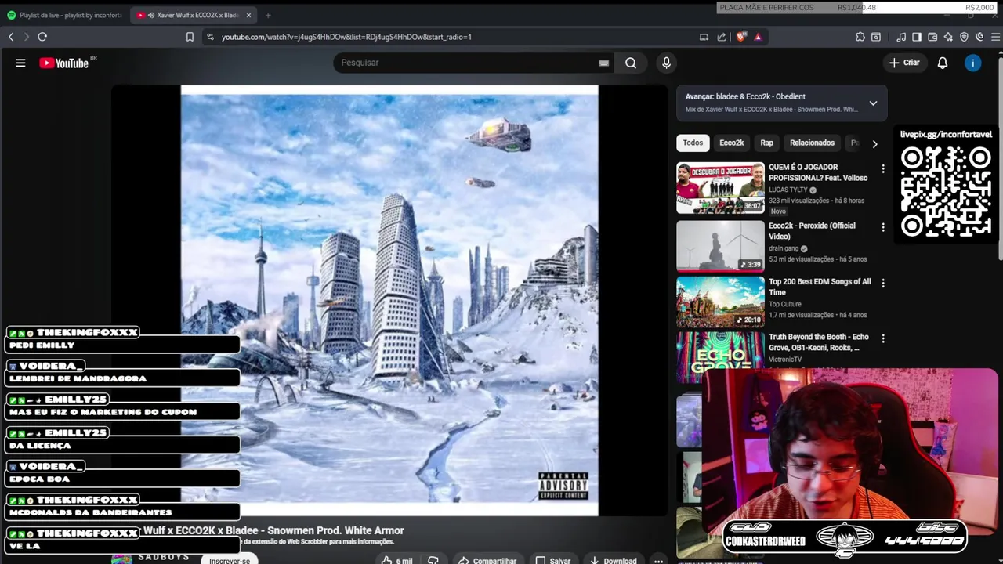Open the QUEM É O JOGADOR video thumbnail
This screenshot has height=564, width=1003.
coord(720,188)
